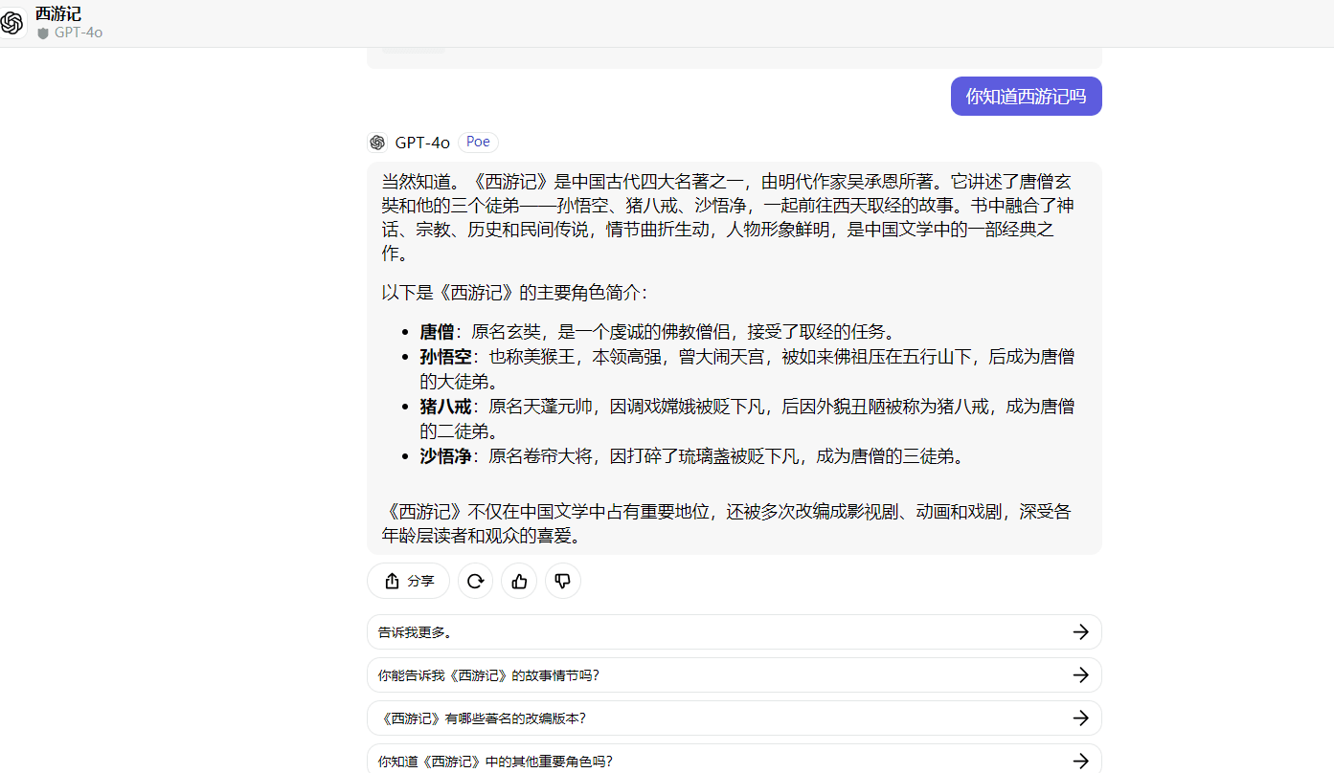This screenshot has height=773, width=1334.
Task: Click the arrow beside the 改编版本 suggestion
Action: point(1081,718)
